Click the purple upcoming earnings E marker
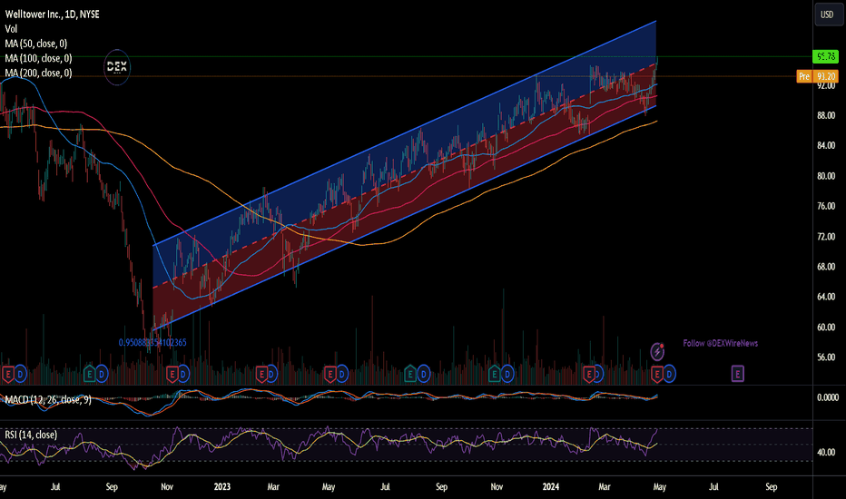The image size is (846, 499). [738, 373]
